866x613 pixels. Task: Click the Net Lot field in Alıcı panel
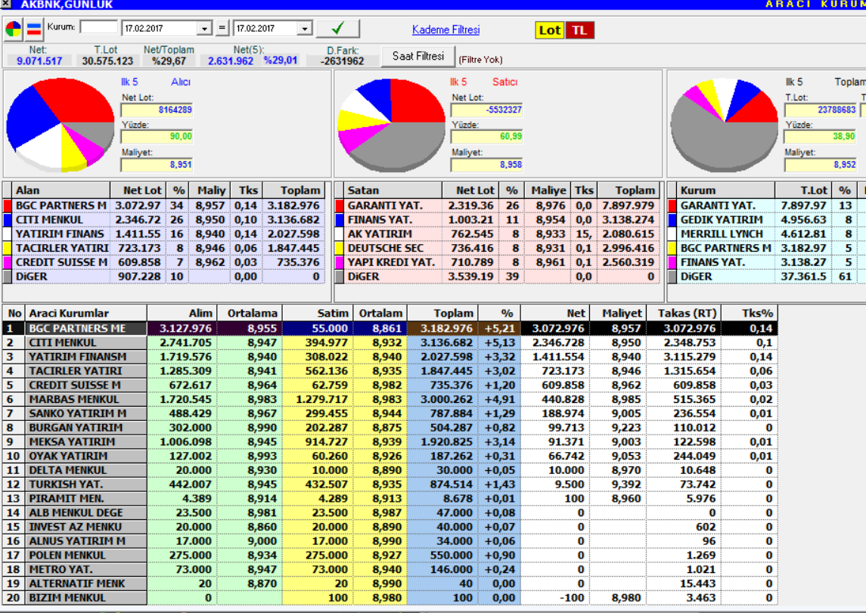coord(157,110)
